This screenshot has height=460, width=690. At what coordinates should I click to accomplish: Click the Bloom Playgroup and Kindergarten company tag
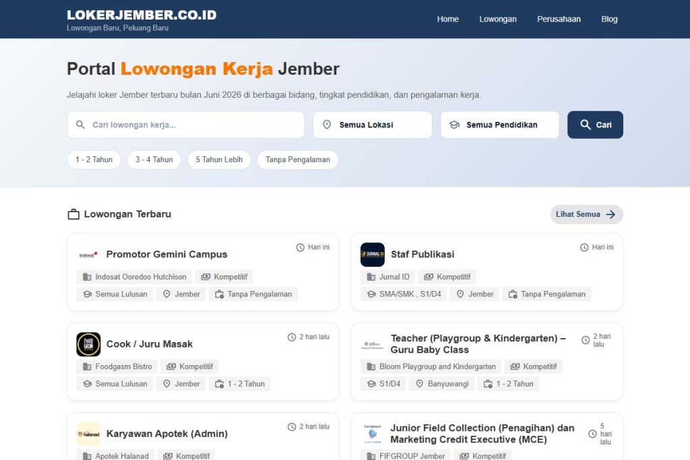point(431,367)
